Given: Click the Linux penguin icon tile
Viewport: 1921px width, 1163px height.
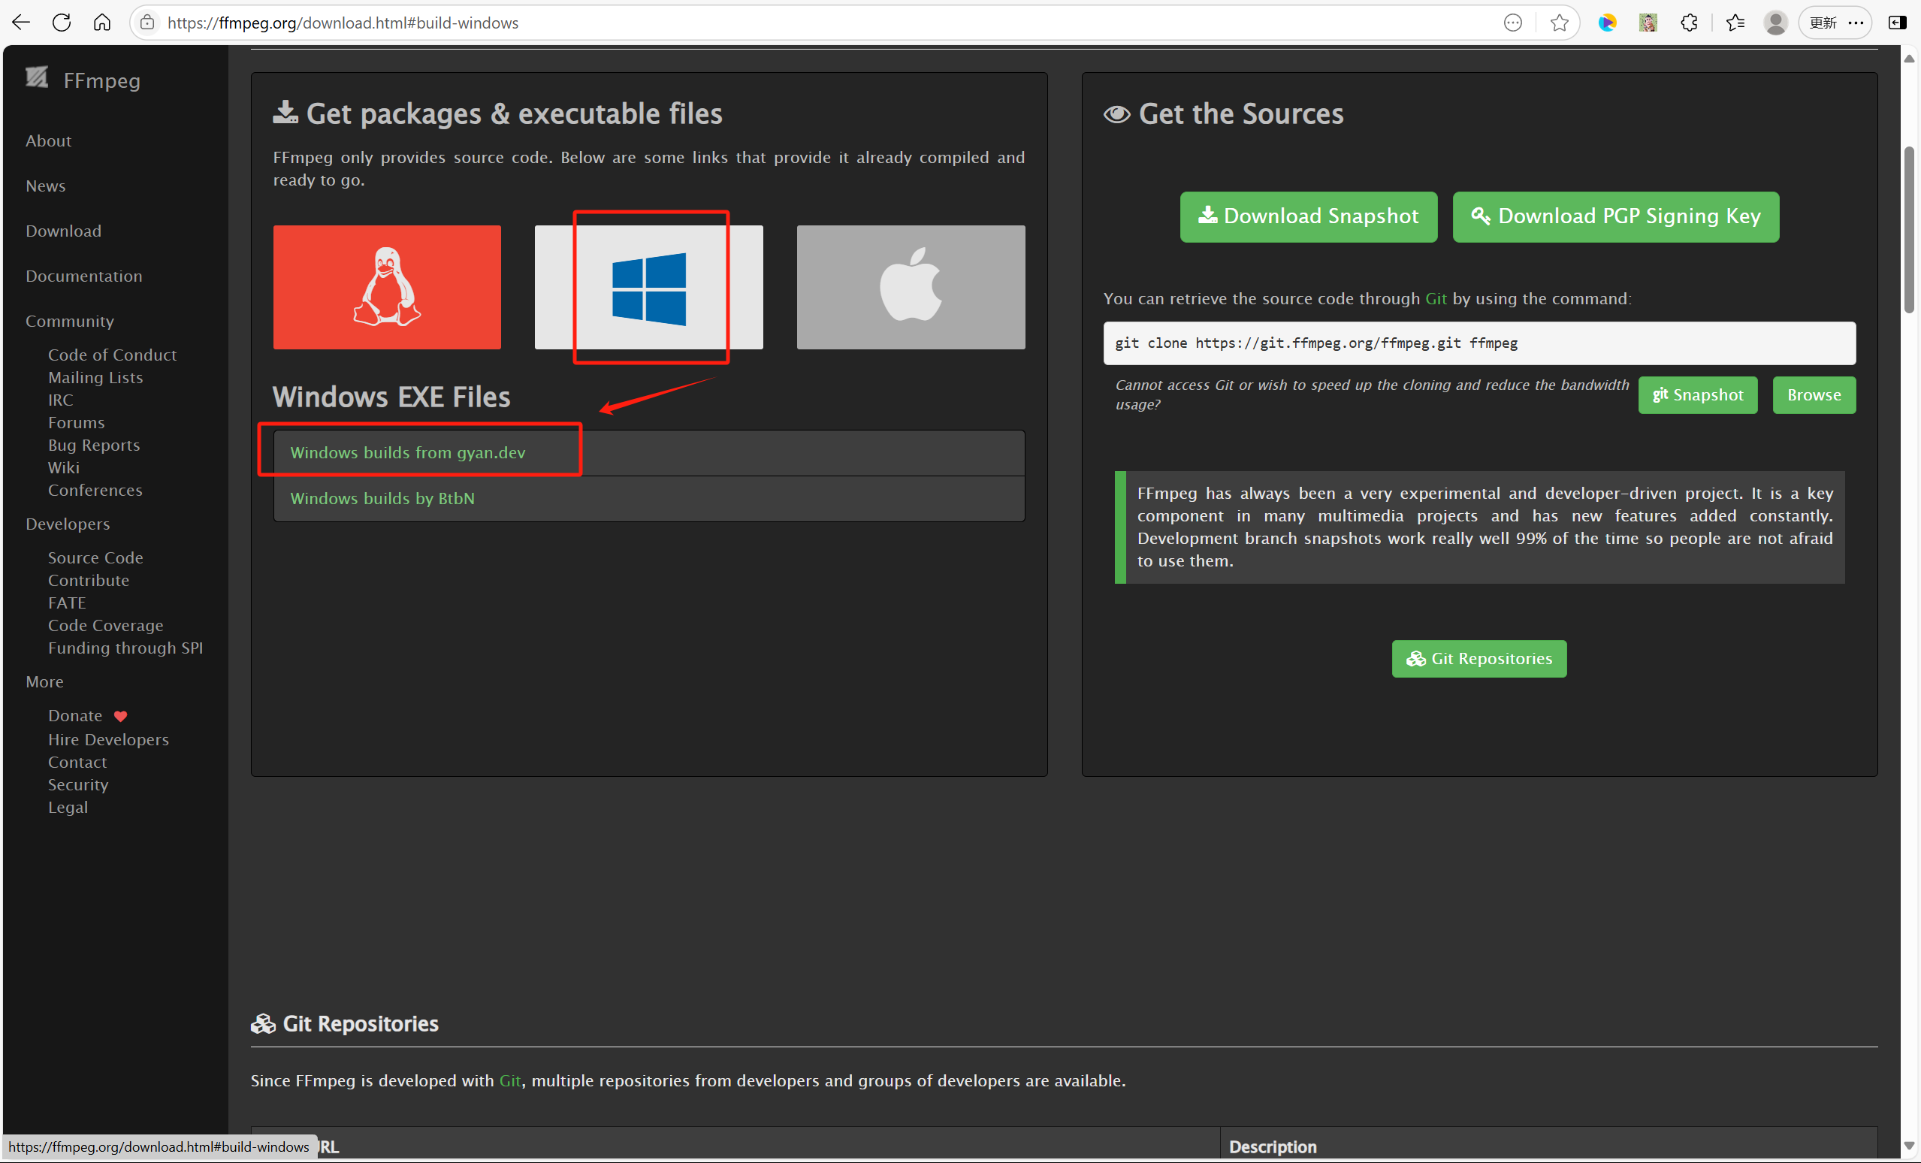Looking at the screenshot, I should coord(387,287).
